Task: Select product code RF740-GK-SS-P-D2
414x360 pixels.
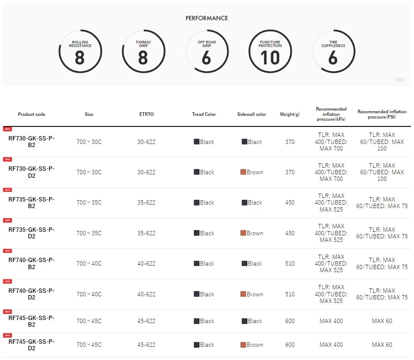Action: [31, 294]
